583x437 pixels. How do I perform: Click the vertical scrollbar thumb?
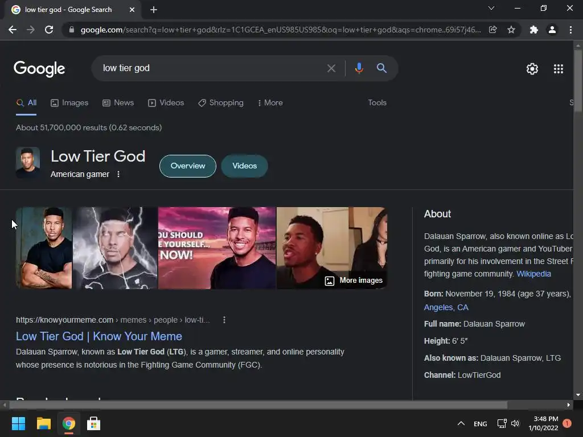[578, 80]
